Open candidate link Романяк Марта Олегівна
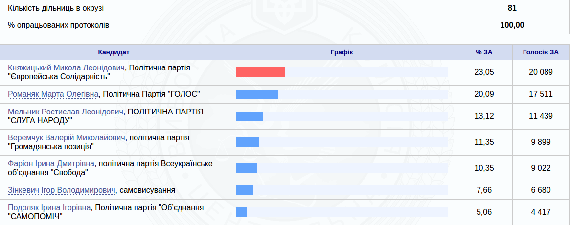The width and height of the screenshot is (570, 225). click(53, 94)
